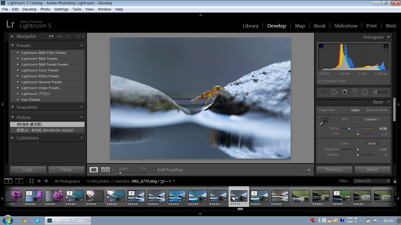Switch to Map module
The image size is (401, 225).
(300, 26)
